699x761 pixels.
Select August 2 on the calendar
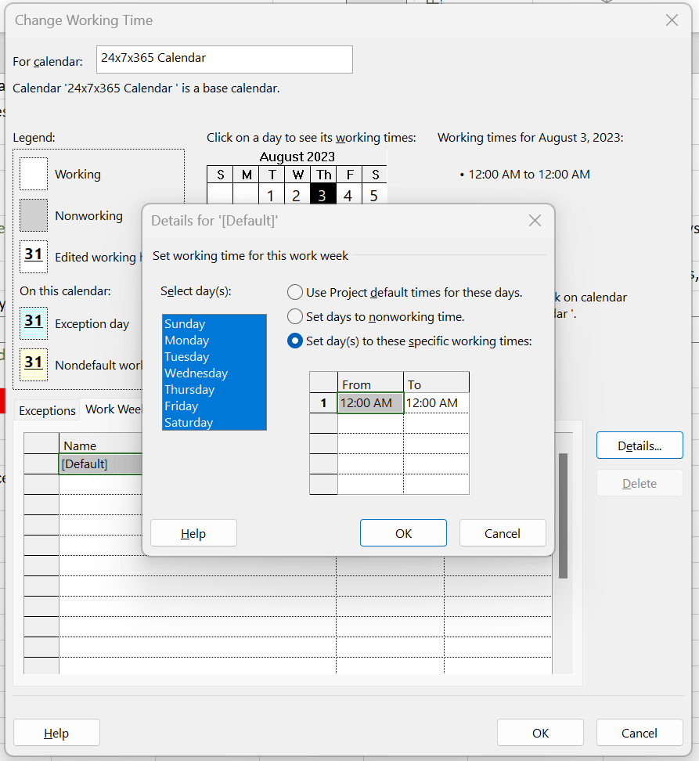pos(297,196)
